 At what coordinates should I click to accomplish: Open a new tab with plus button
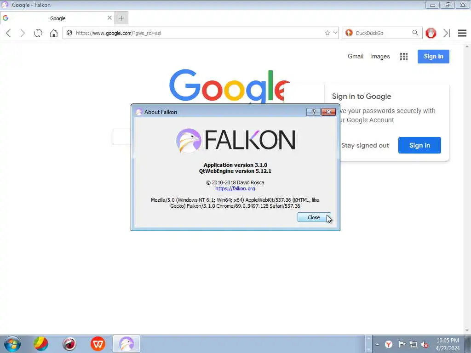(121, 18)
